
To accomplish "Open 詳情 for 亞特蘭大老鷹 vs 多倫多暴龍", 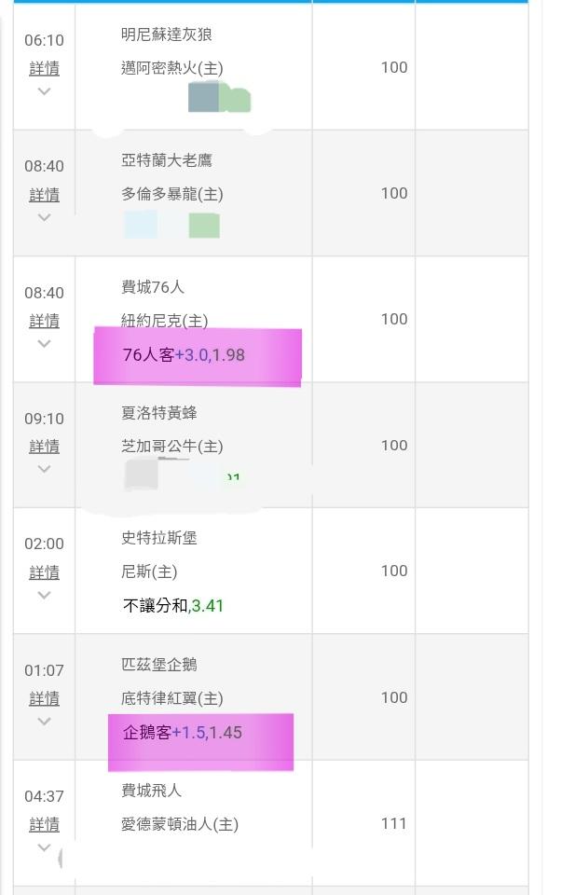I will point(44,194).
